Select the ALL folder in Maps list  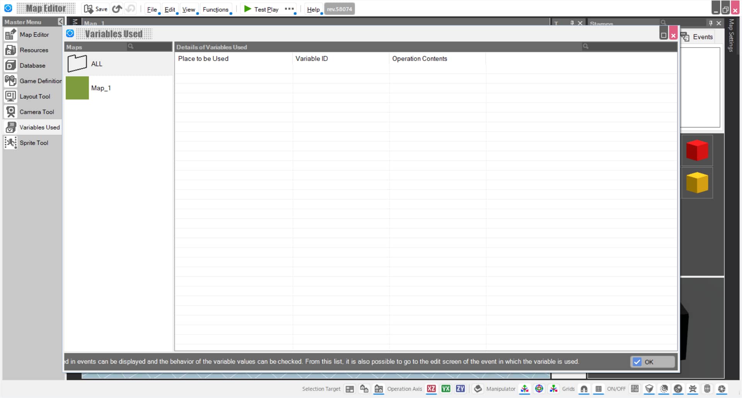coord(118,64)
